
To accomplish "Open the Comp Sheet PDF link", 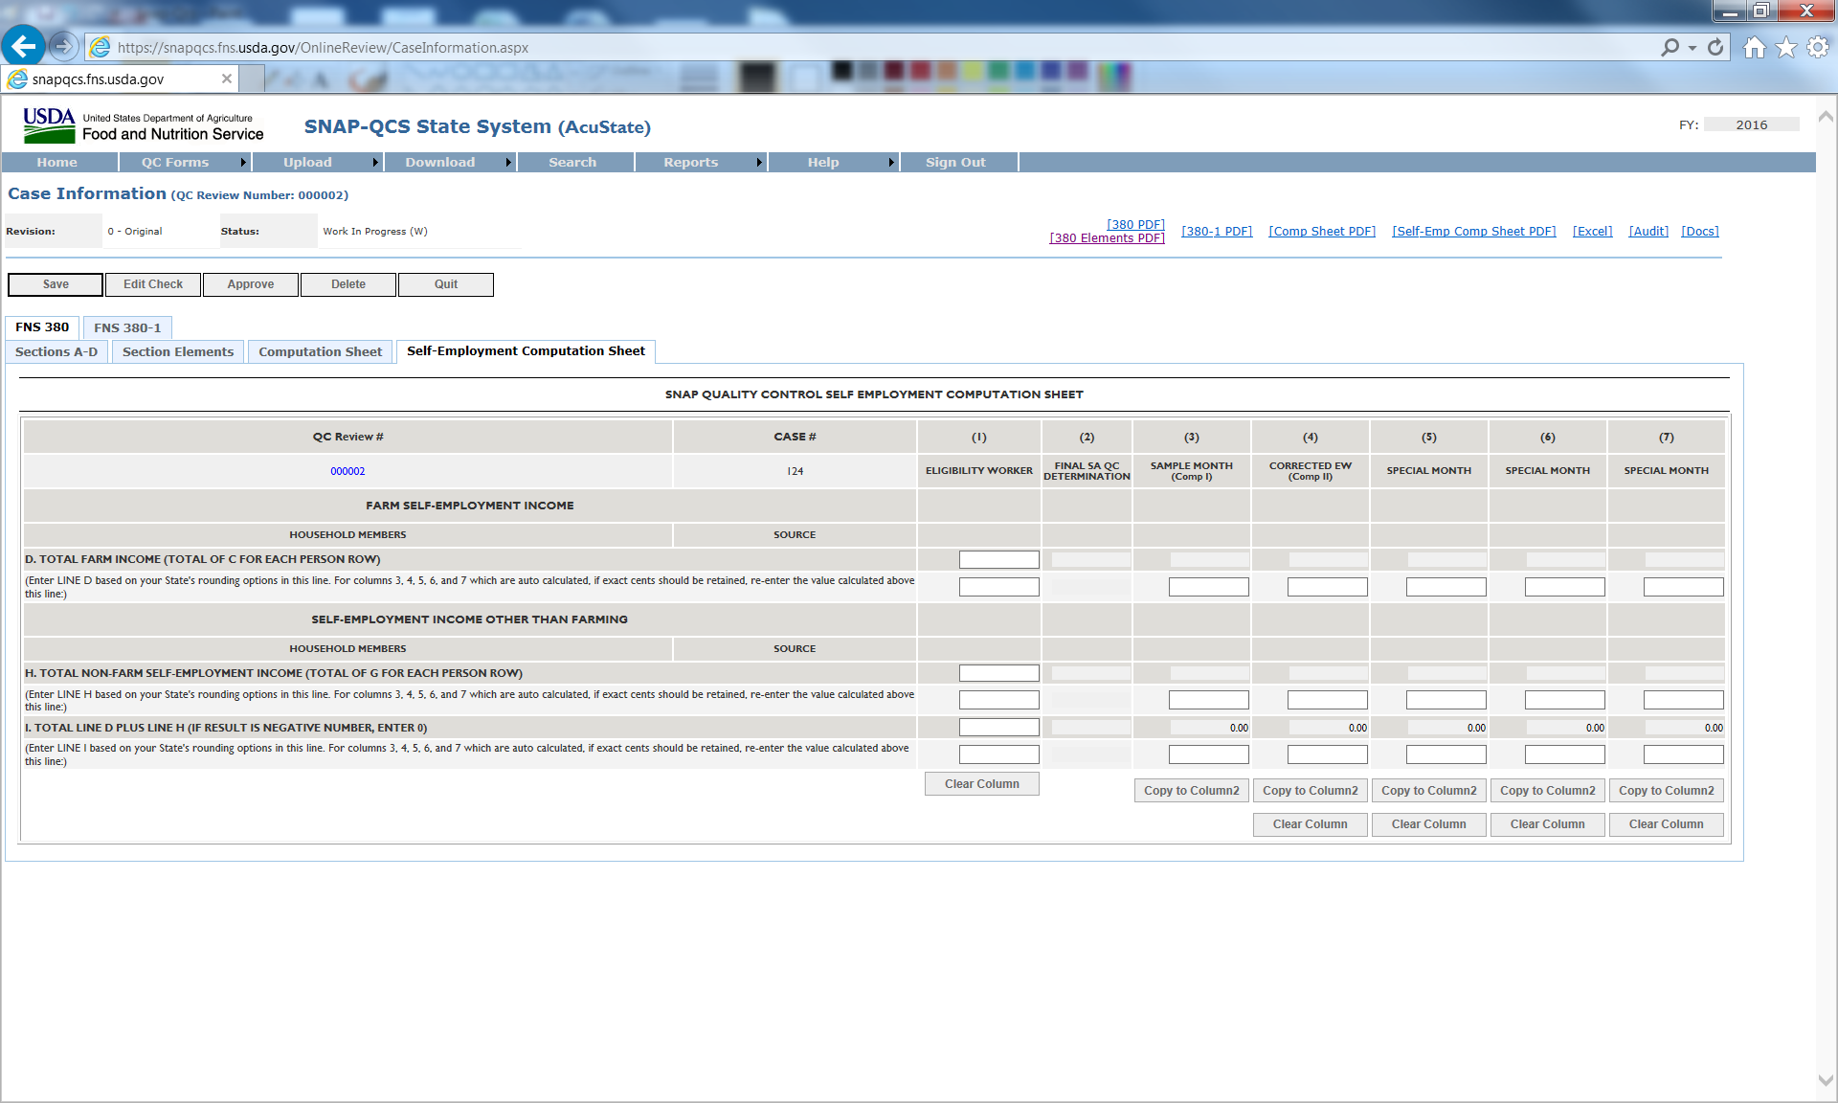I will coord(1322,231).
